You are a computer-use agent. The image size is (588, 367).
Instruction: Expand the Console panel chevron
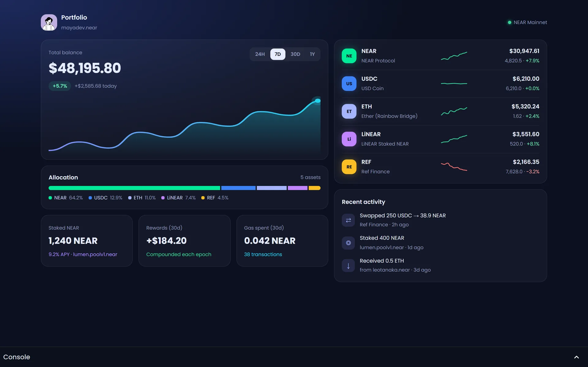pyautogui.click(x=576, y=357)
